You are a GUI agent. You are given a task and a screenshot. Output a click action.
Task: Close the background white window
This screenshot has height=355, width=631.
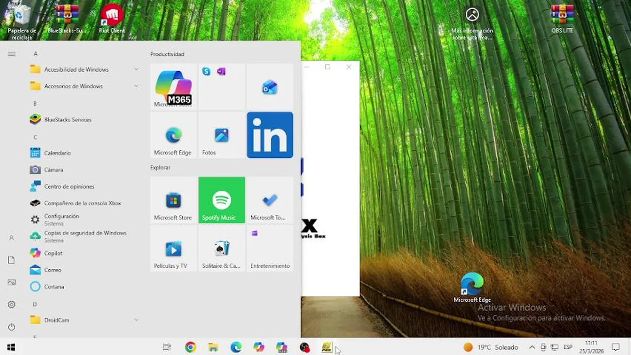(x=349, y=67)
